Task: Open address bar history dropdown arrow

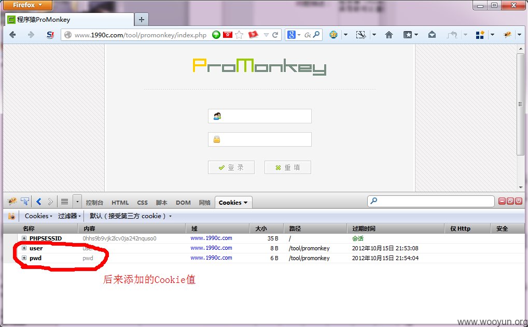Action: tap(266, 35)
